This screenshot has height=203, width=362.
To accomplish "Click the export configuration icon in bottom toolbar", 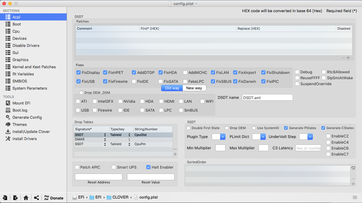I will coord(15,198).
